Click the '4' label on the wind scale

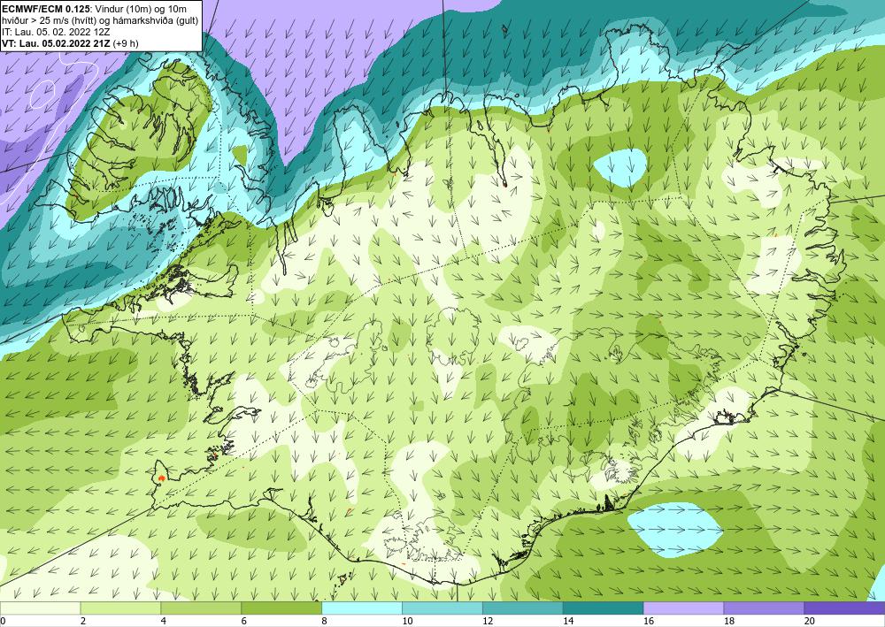[x=164, y=622]
